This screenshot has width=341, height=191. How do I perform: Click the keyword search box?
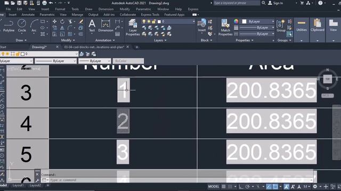tap(237, 3)
